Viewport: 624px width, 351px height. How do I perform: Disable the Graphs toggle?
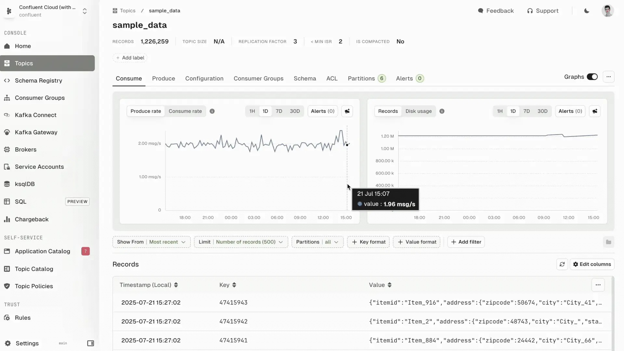pyautogui.click(x=592, y=77)
